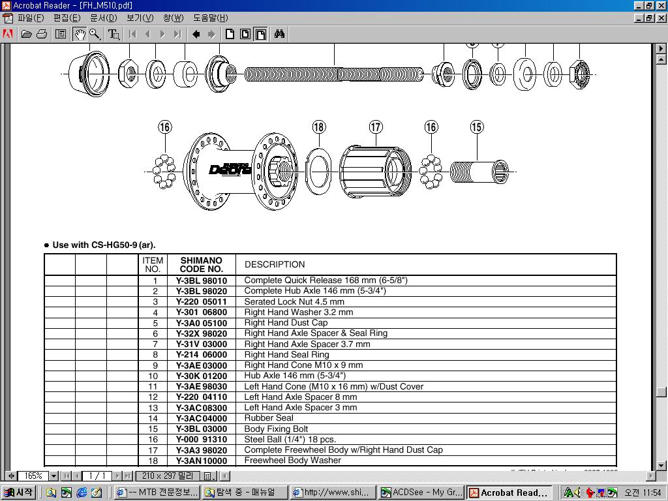The image size is (668, 501).
Task: Open the 편집(E) menu
Action: pyautogui.click(x=67, y=18)
